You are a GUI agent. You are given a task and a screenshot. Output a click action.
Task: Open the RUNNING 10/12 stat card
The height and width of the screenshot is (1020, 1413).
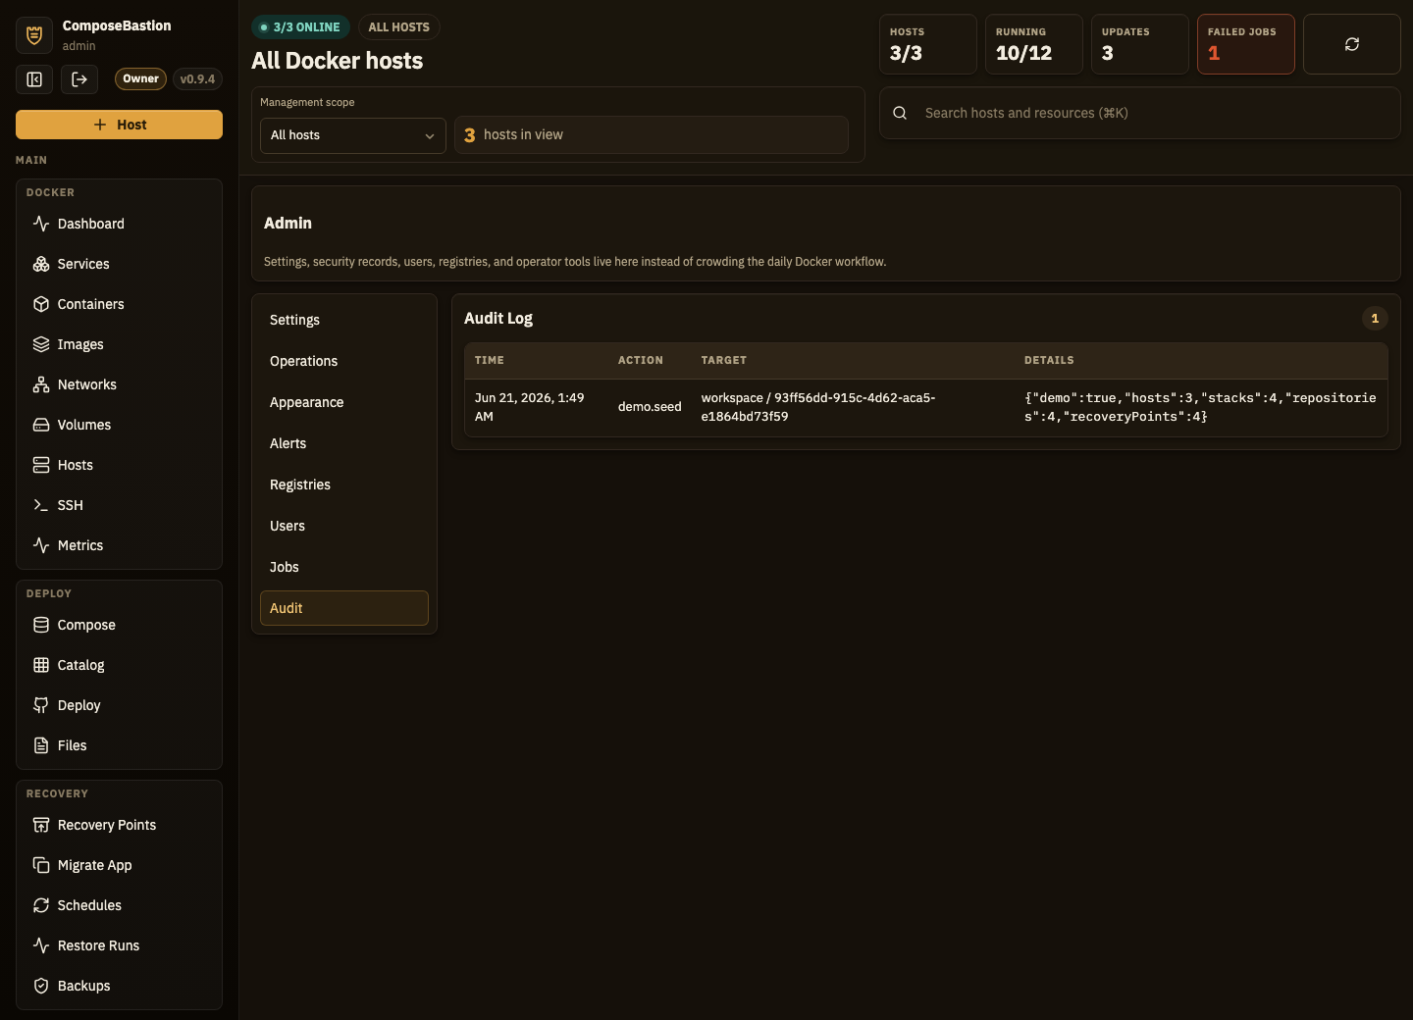coord(1033,44)
